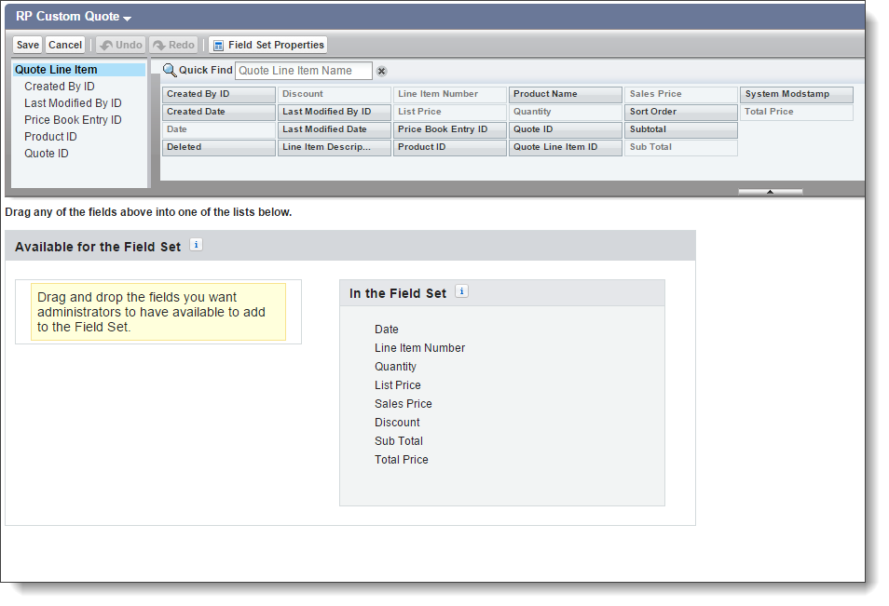889x606 pixels.
Task: Select Price Book Entry ID in the sidebar list
Action: (73, 120)
